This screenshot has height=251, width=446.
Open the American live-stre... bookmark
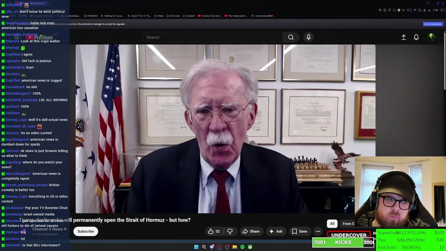tap(209, 16)
